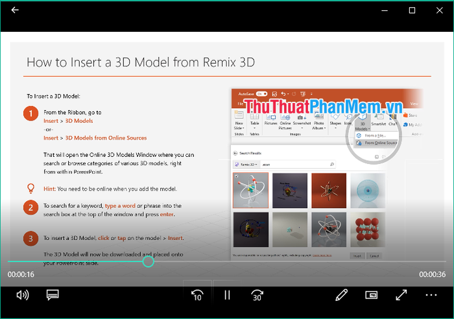Click the lightbulb Hint icon
454x319 pixels.
click(x=30, y=189)
